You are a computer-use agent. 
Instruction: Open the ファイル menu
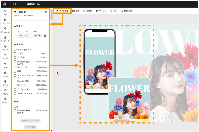(15, 4)
